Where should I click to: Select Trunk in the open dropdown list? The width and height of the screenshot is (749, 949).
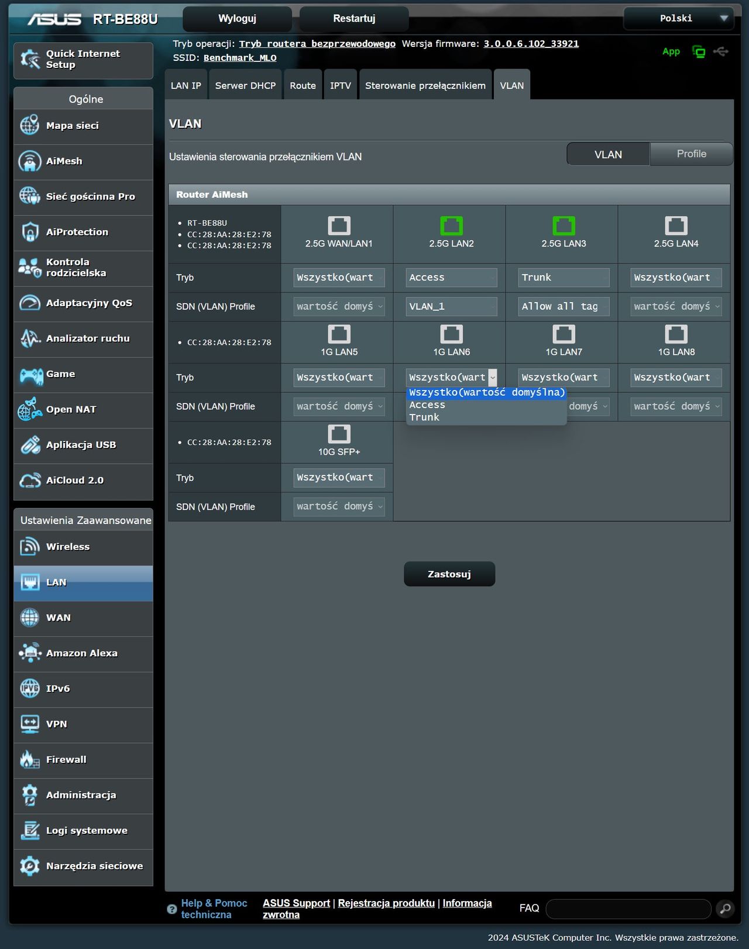click(486, 417)
